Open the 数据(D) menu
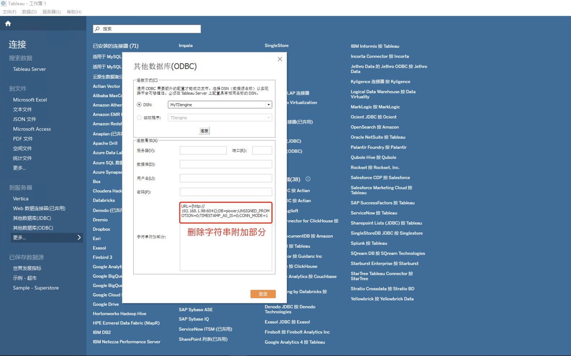 (29, 12)
